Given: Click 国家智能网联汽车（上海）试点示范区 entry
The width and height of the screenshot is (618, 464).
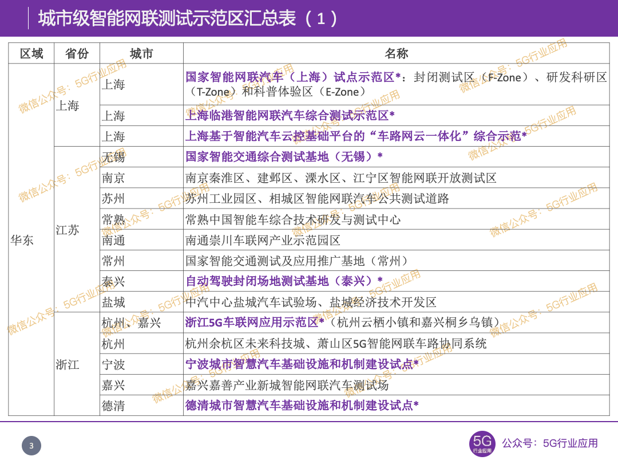Looking at the screenshot, I should (x=397, y=84).
